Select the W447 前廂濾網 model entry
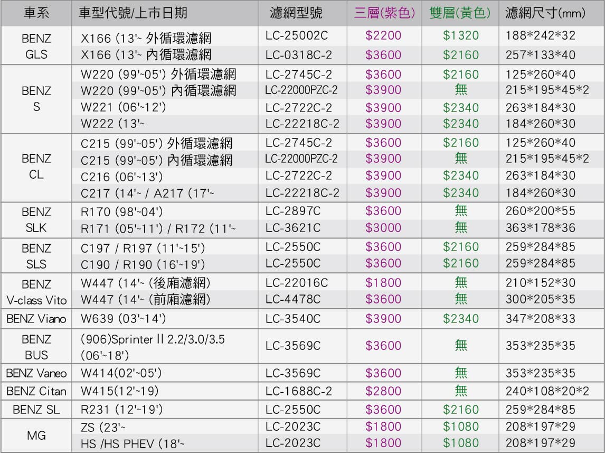Viewport: 605px width, 453px height. pyautogui.click(x=146, y=299)
